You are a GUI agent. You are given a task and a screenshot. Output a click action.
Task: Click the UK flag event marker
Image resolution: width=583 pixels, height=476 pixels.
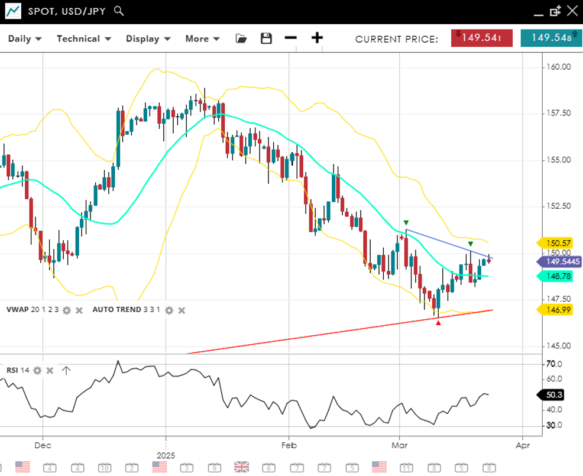242,467
